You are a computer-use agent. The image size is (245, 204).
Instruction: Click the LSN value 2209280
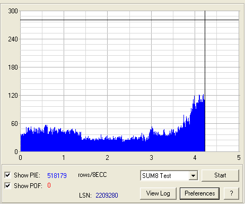(107, 195)
